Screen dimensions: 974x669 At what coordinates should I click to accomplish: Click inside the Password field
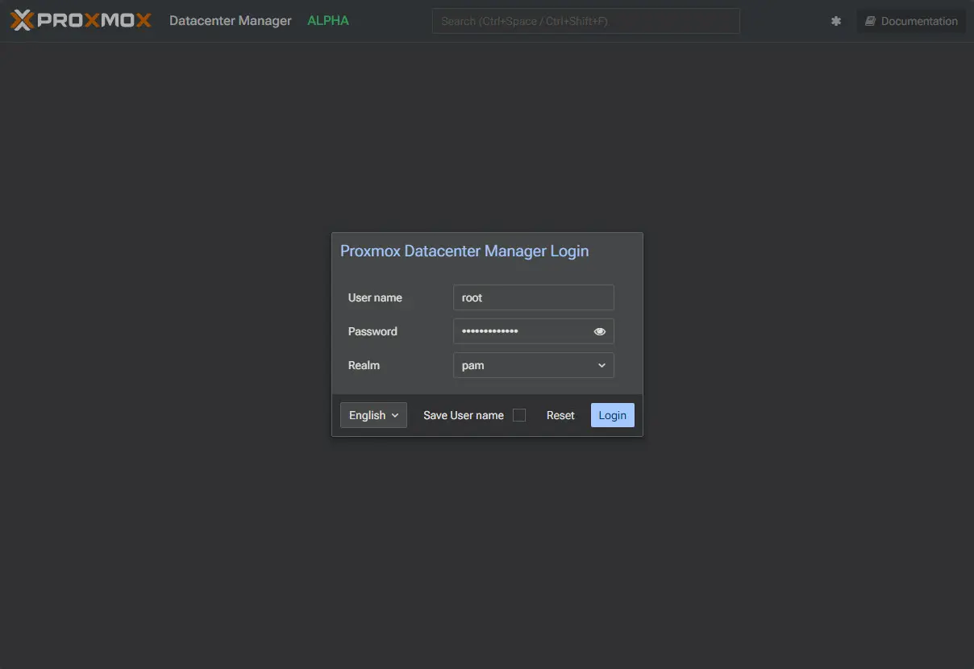click(524, 330)
